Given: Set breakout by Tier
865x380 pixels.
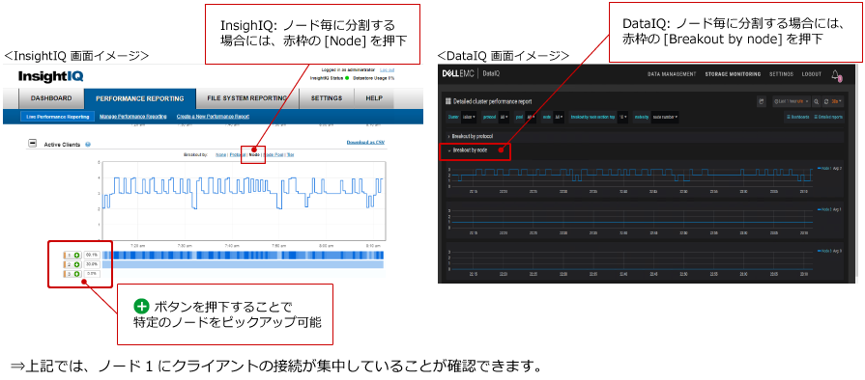Looking at the screenshot, I should [290, 154].
